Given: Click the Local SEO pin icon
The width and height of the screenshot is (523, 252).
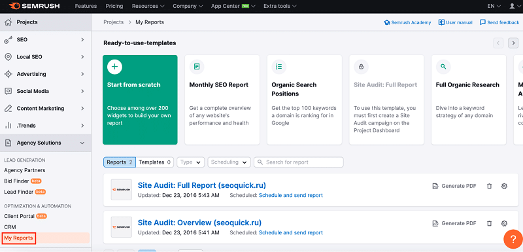Looking at the screenshot, I should (x=8, y=57).
